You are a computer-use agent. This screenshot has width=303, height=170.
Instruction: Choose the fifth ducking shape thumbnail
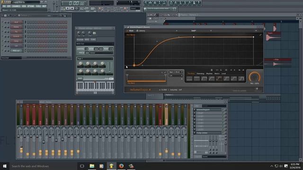click(x=219, y=78)
